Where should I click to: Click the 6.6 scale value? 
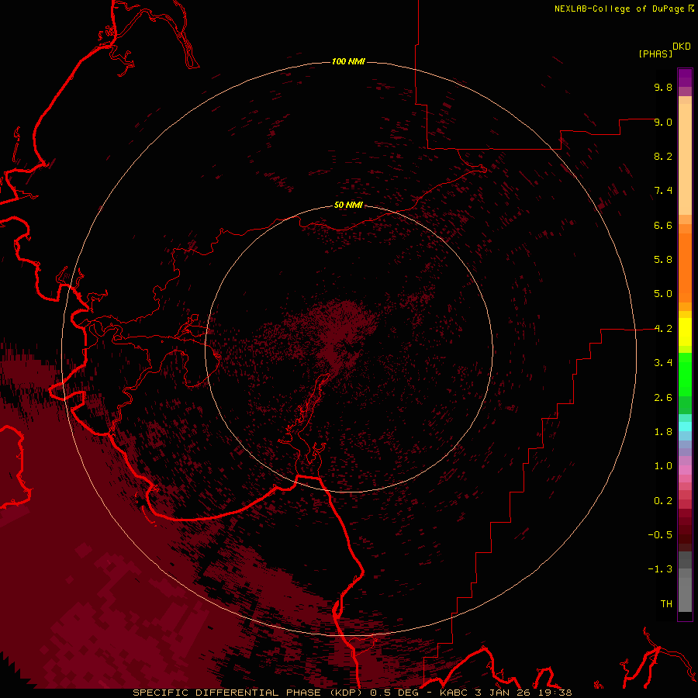(x=663, y=225)
